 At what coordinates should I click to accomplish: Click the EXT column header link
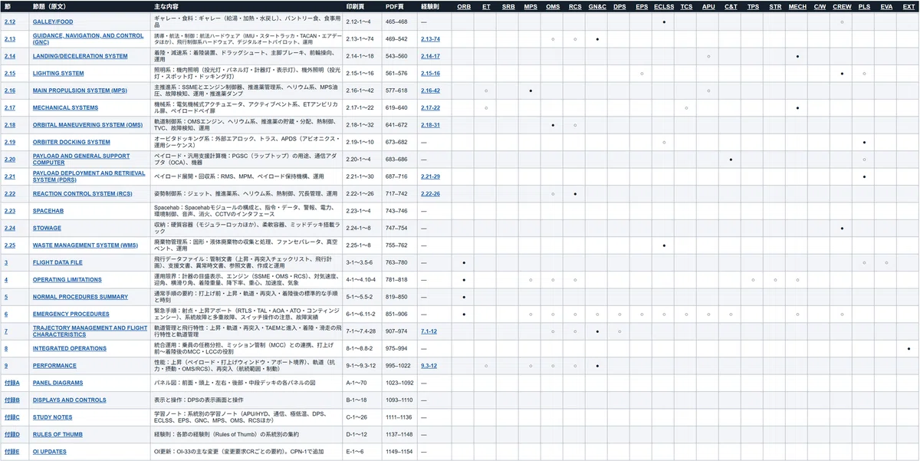[909, 6]
